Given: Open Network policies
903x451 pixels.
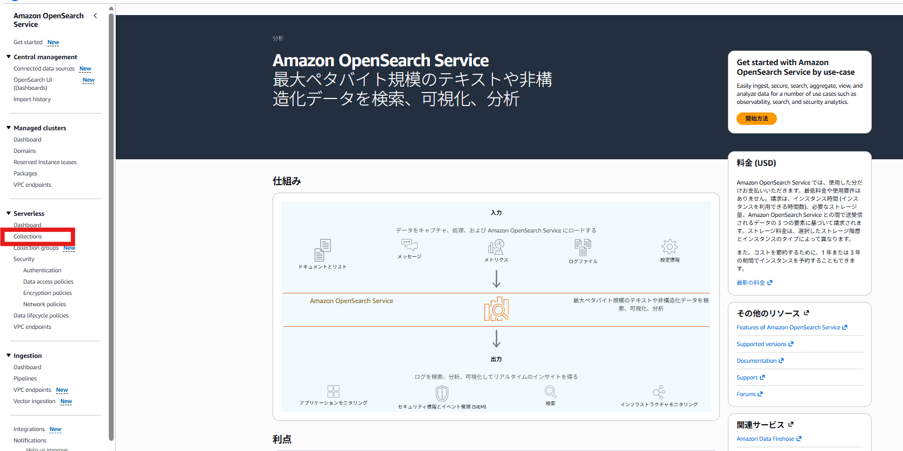Looking at the screenshot, I should tap(45, 304).
